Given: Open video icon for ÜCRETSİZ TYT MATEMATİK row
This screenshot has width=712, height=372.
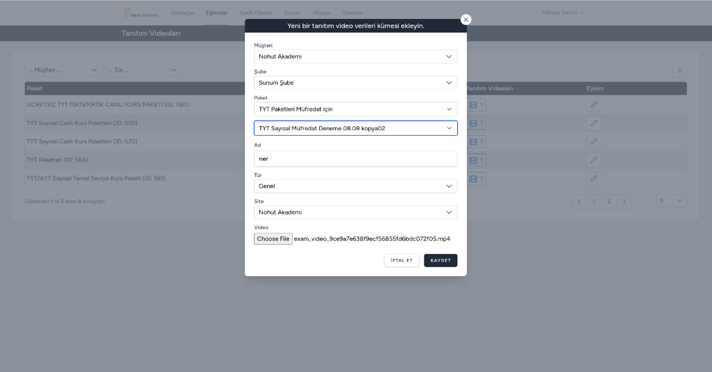Looking at the screenshot, I should (476, 105).
